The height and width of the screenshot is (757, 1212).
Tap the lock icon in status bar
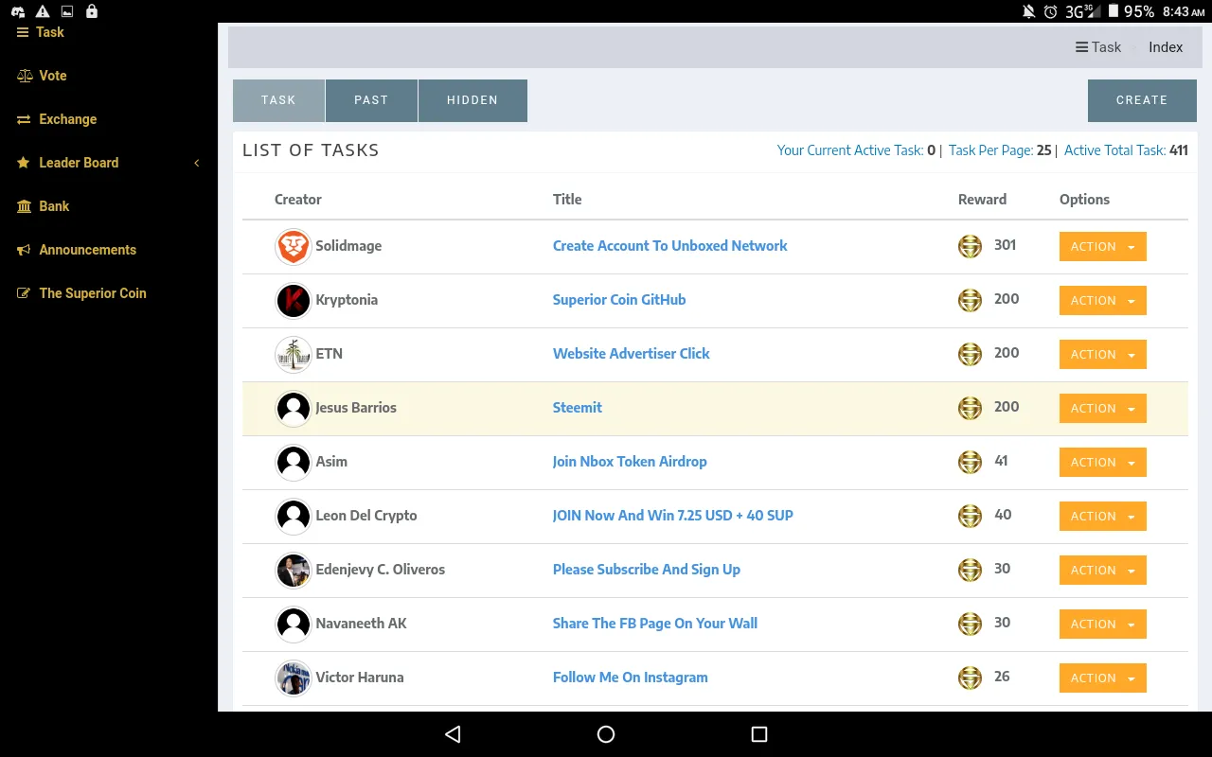(x=91, y=11)
